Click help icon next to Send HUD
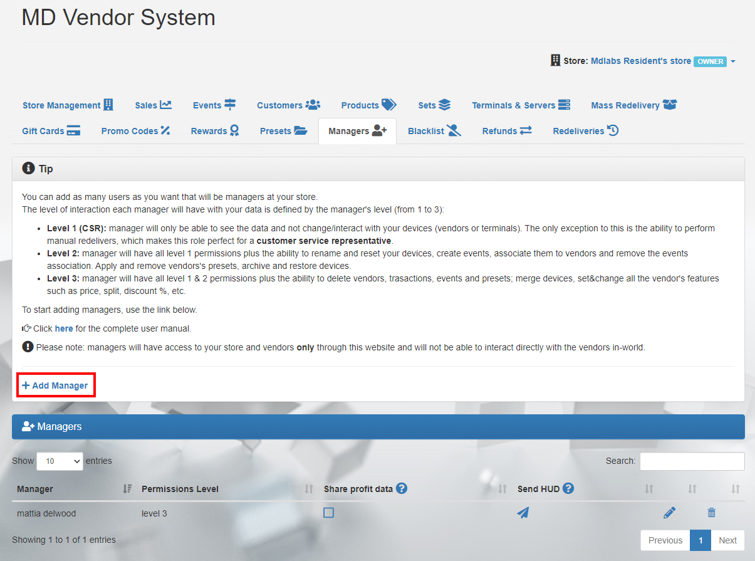755x561 pixels. tap(568, 488)
